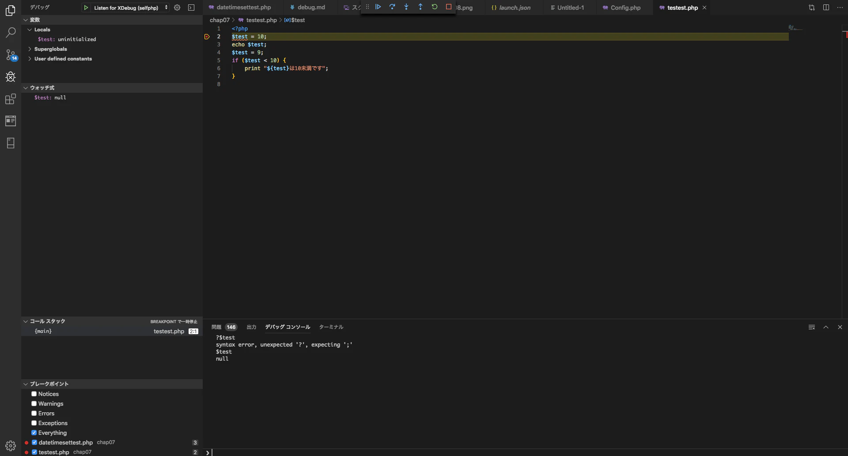Open the Search view icon
848x456 pixels.
[11, 32]
